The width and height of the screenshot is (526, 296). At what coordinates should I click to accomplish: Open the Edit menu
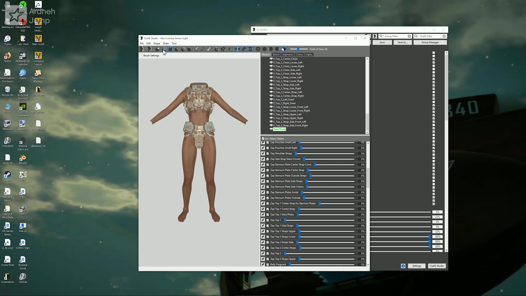[148, 43]
